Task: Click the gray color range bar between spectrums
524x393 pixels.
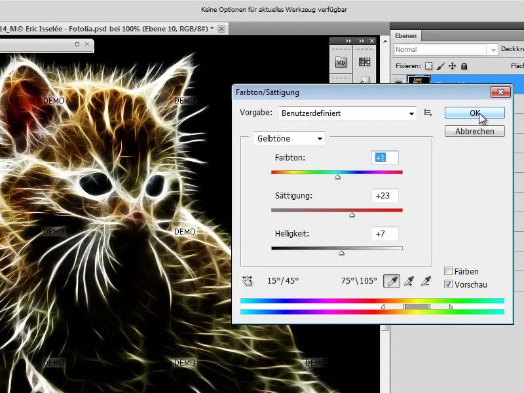Action: click(x=417, y=307)
